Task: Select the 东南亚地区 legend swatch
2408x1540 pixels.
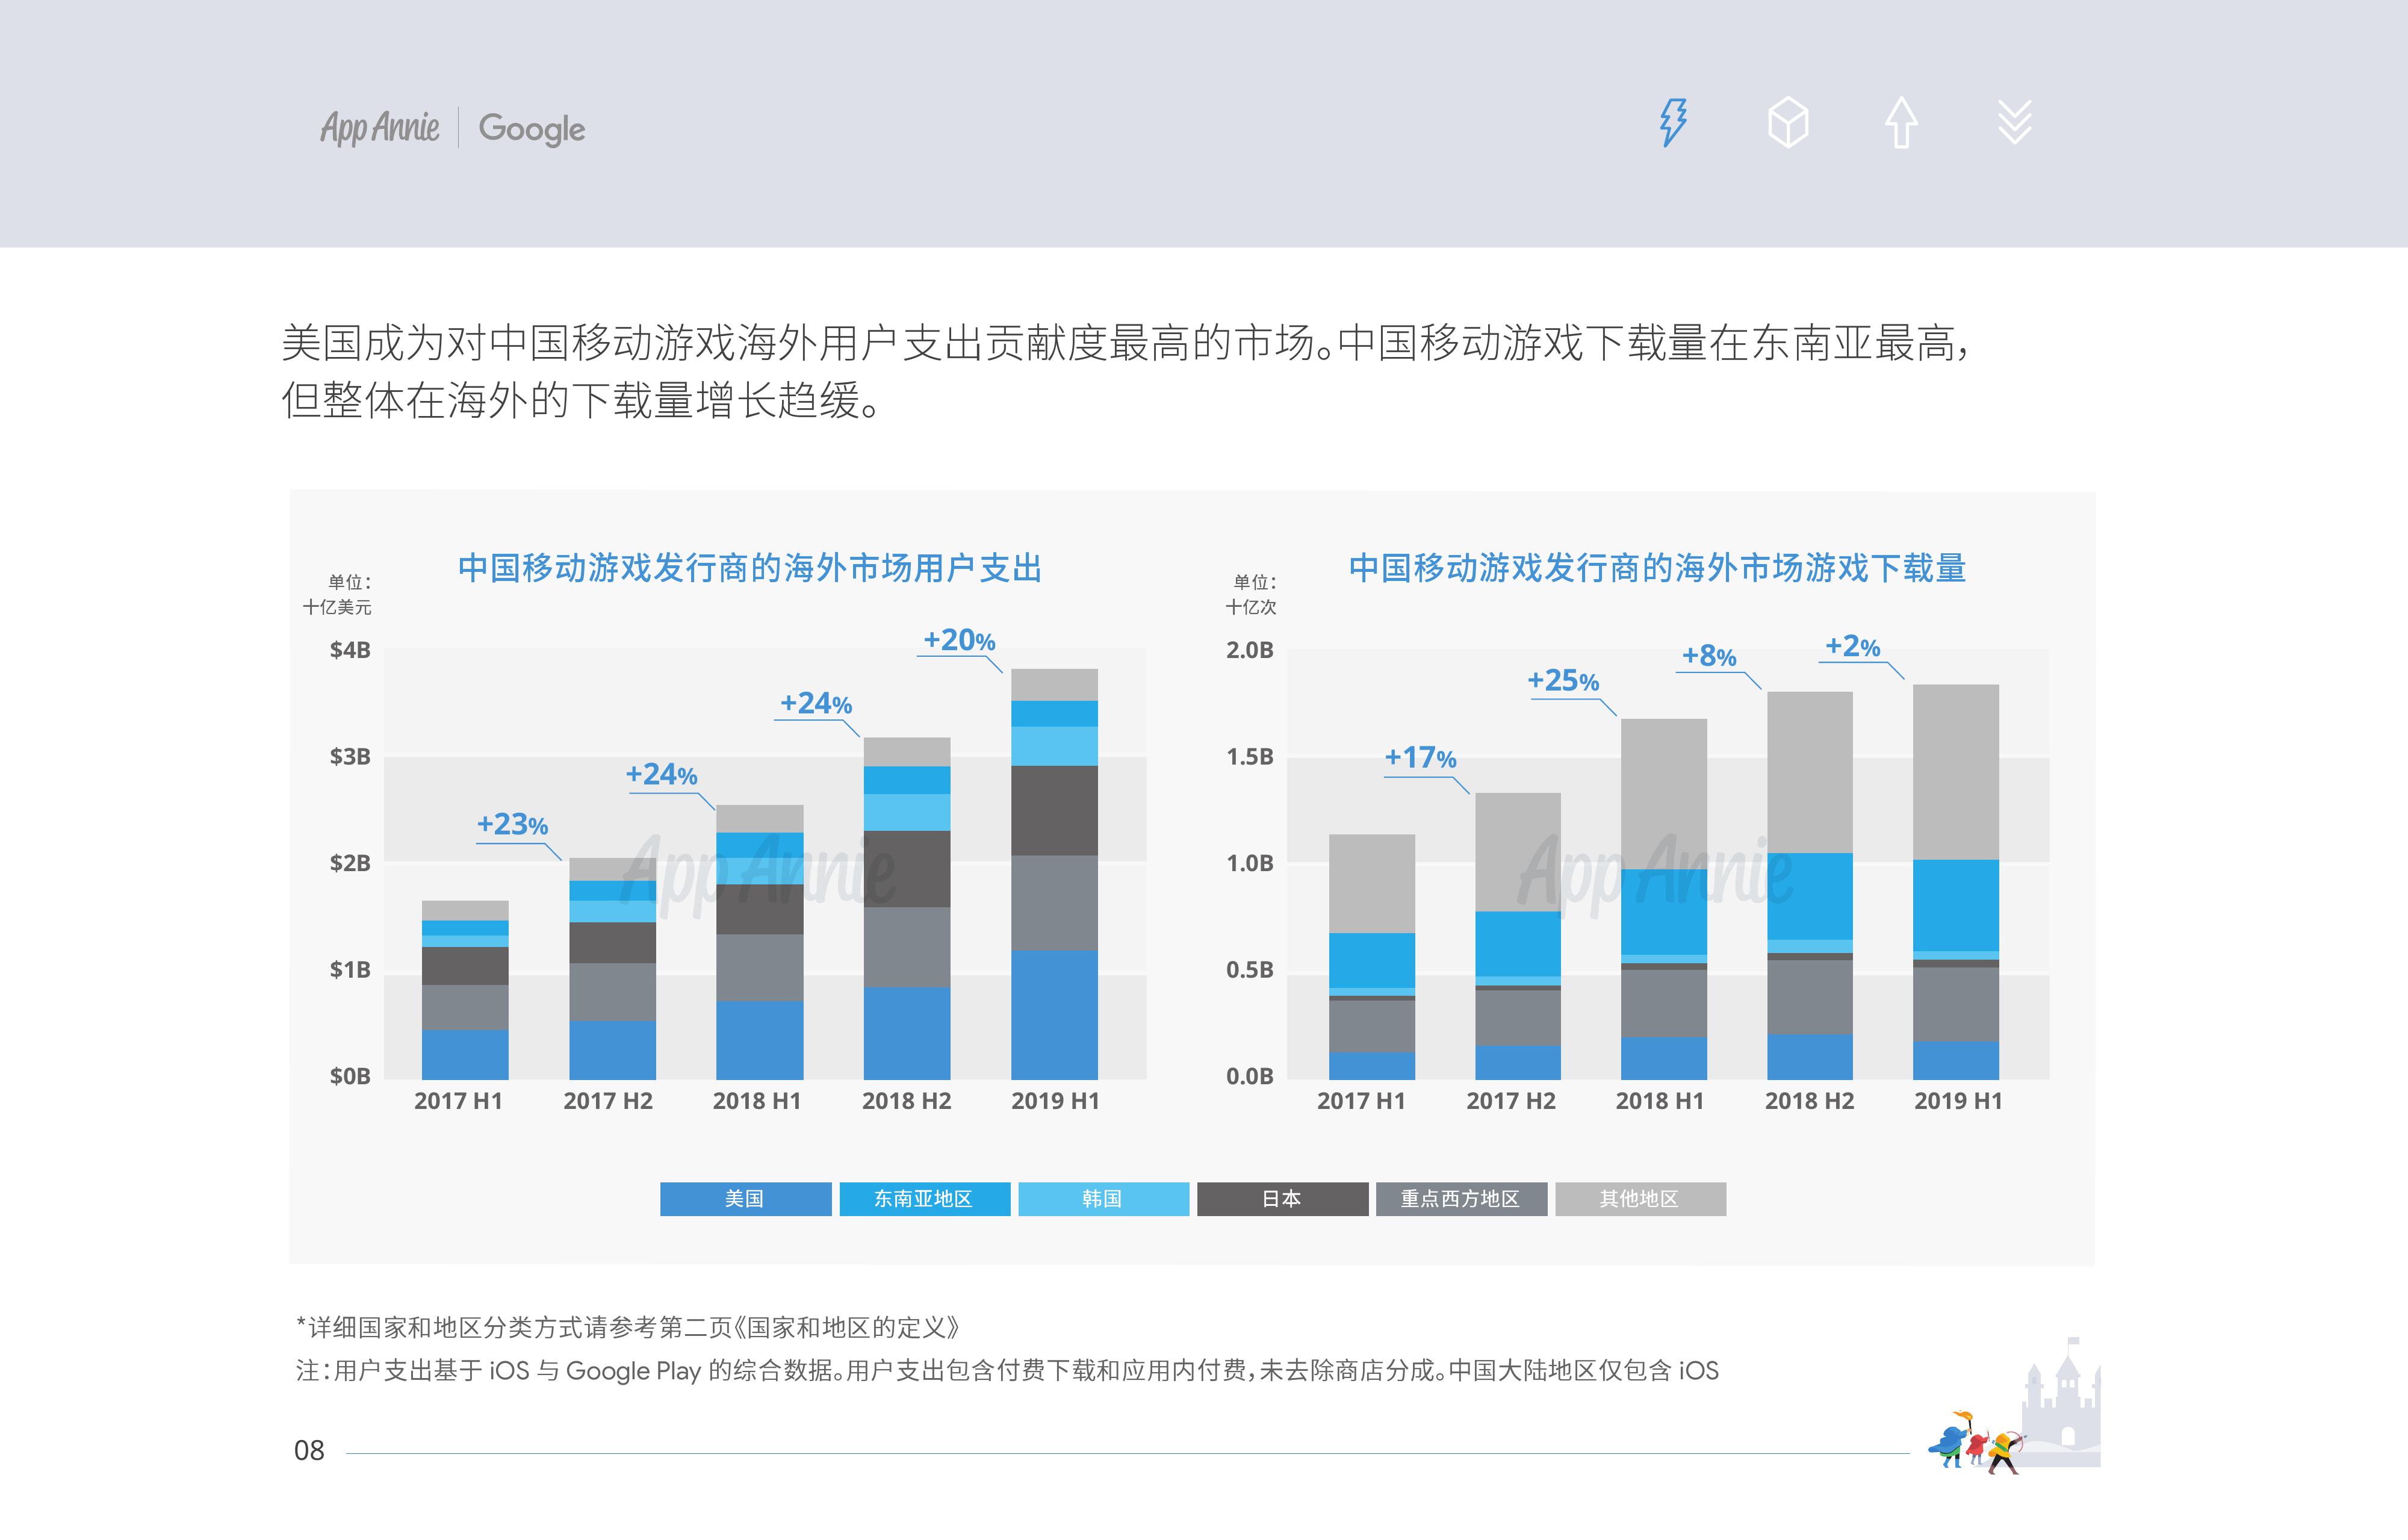Action: (924, 1198)
